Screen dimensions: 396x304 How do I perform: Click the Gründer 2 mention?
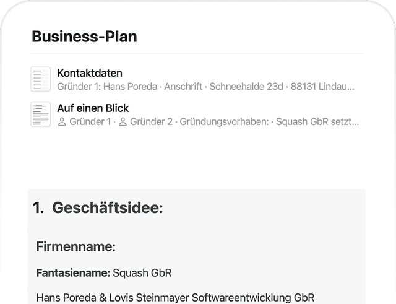coord(151,122)
